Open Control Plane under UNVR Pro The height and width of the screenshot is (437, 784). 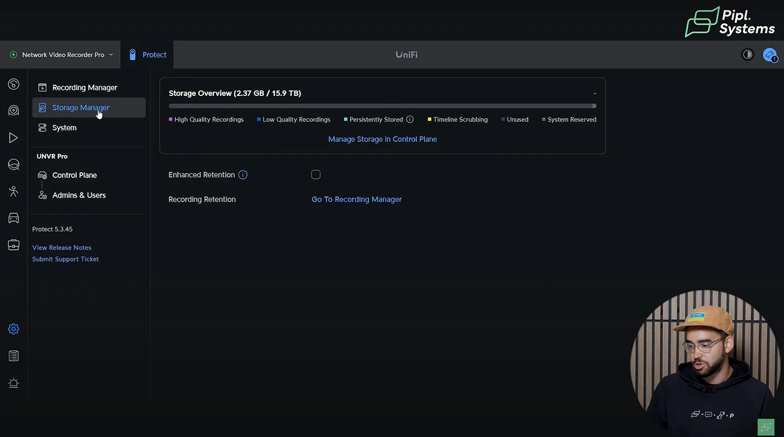89,175
